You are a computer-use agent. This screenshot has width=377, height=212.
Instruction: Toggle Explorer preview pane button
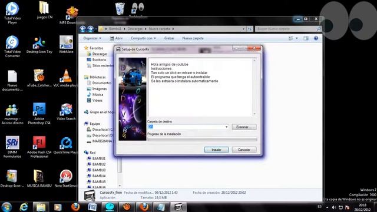tap(306, 38)
